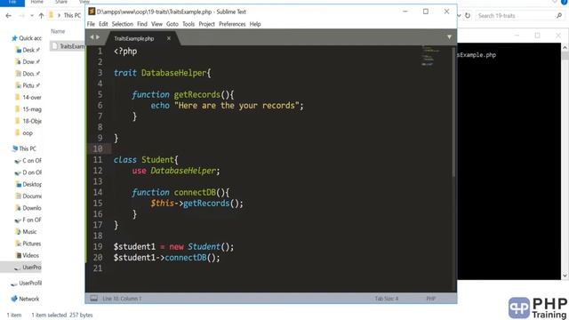The height and width of the screenshot is (320, 569).
Task: Click This PC in the address bar
Action: click(x=72, y=16)
